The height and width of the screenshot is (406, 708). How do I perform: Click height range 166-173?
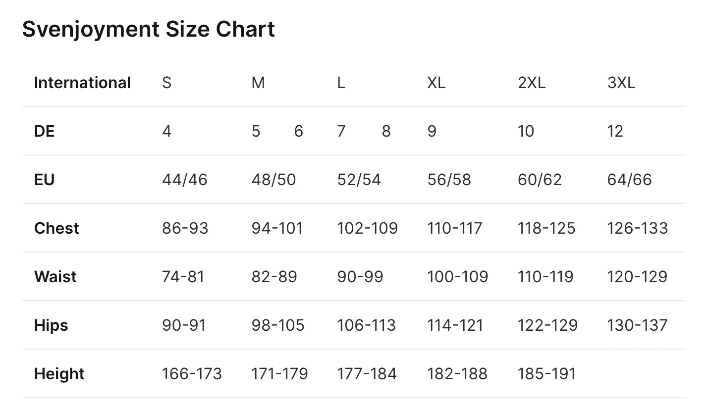point(192,374)
